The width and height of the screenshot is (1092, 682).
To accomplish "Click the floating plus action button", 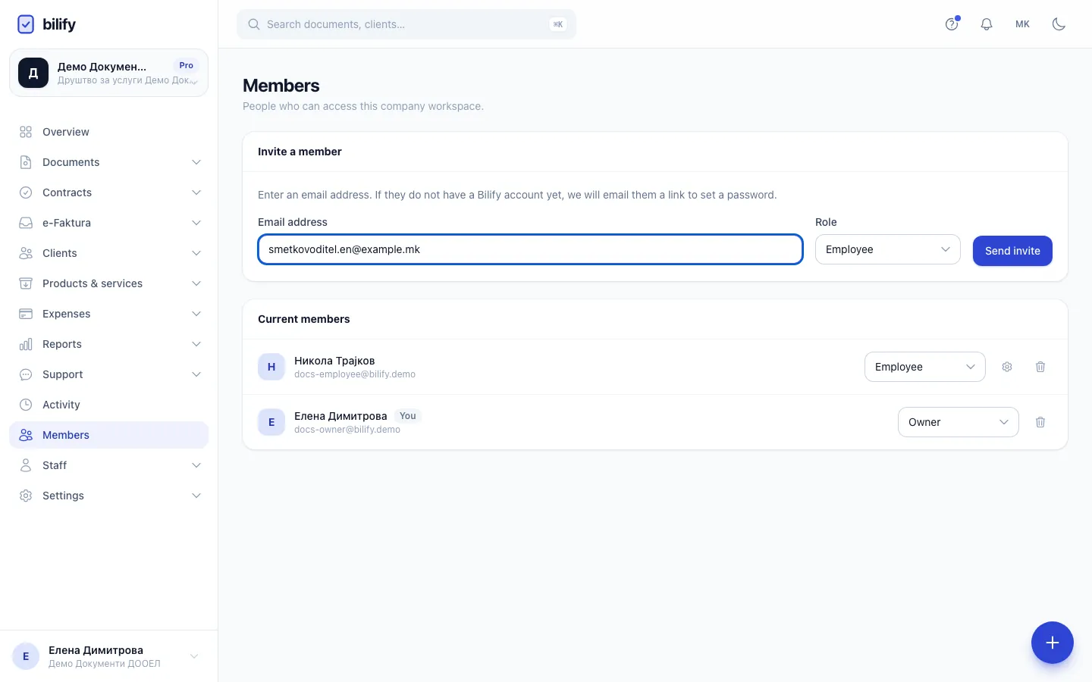I will pyautogui.click(x=1053, y=643).
